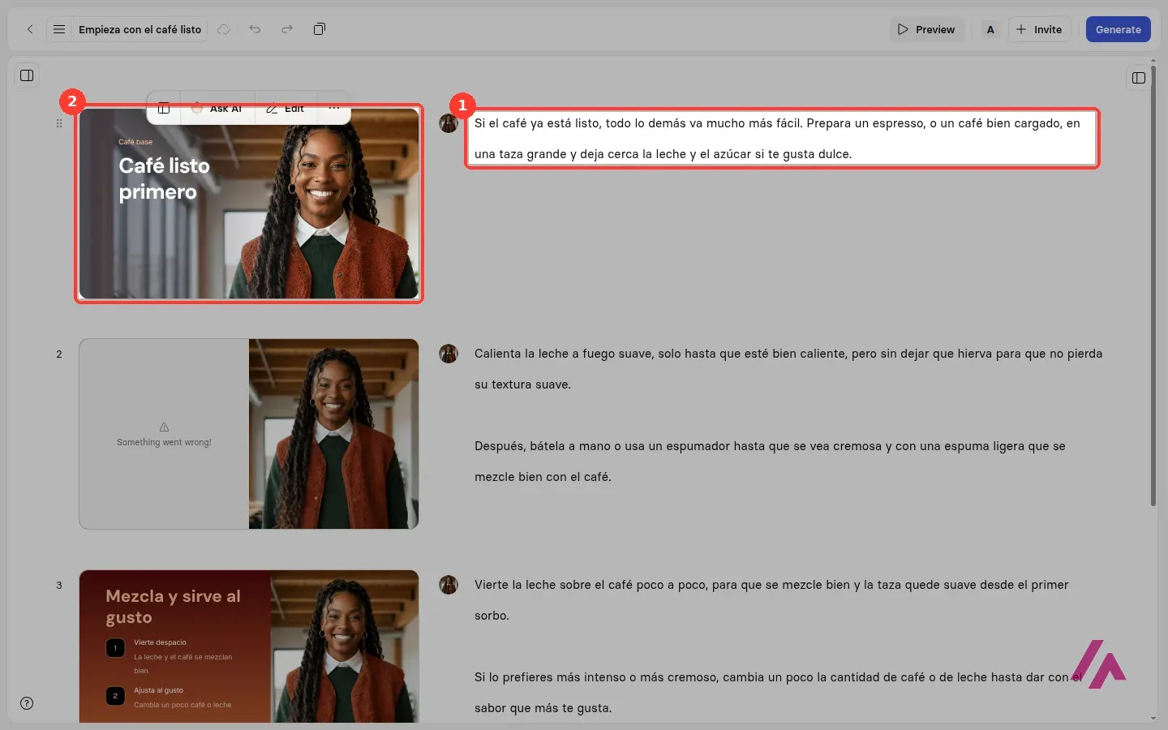The image size is (1168, 730).
Task: Click the cloud sync status icon
Action: [x=224, y=29]
